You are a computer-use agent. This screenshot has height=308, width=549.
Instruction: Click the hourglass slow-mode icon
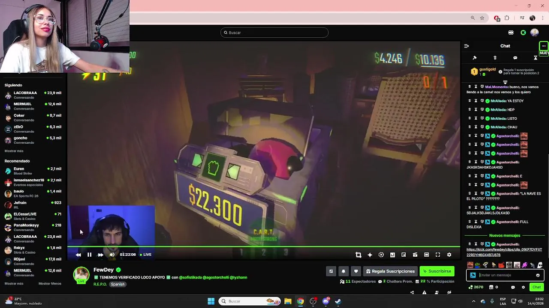pyautogui.click(x=535, y=58)
